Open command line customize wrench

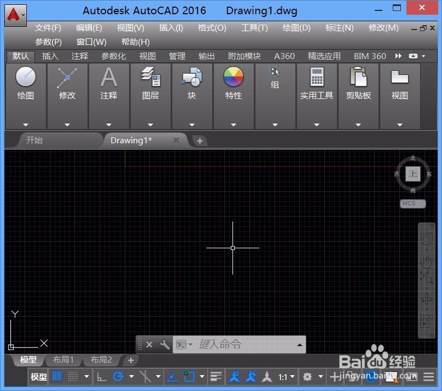click(165, 344)
